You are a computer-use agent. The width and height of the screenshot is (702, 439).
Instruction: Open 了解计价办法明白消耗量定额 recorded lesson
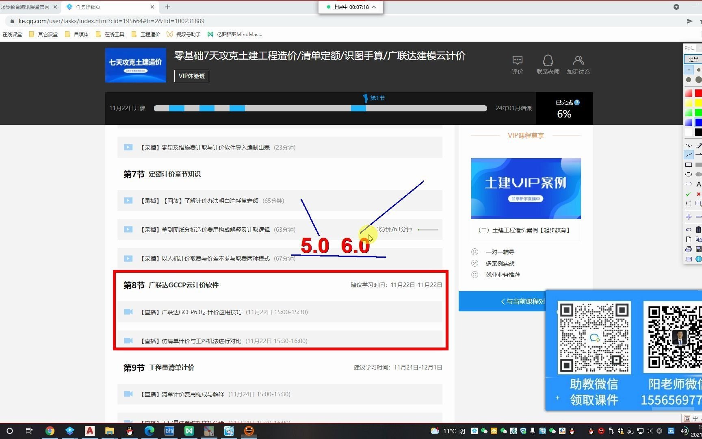(x=279, y=201)
